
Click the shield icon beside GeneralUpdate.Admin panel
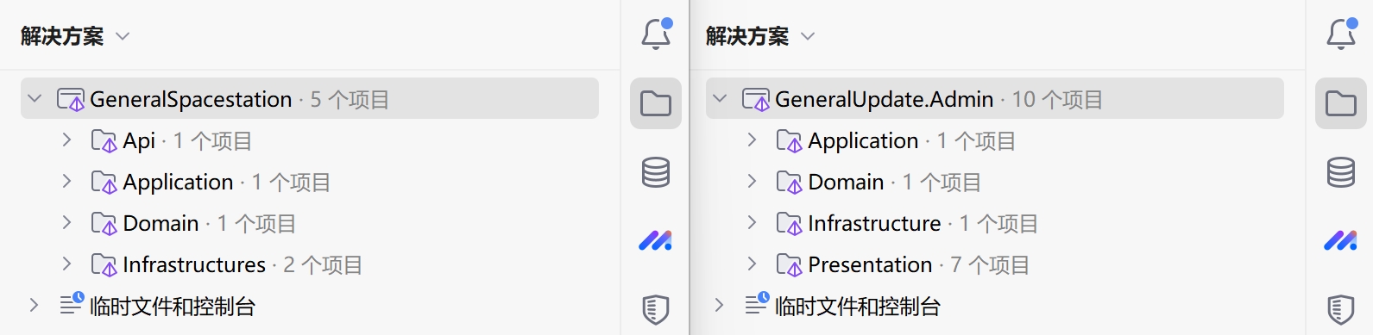(1341, 309)
